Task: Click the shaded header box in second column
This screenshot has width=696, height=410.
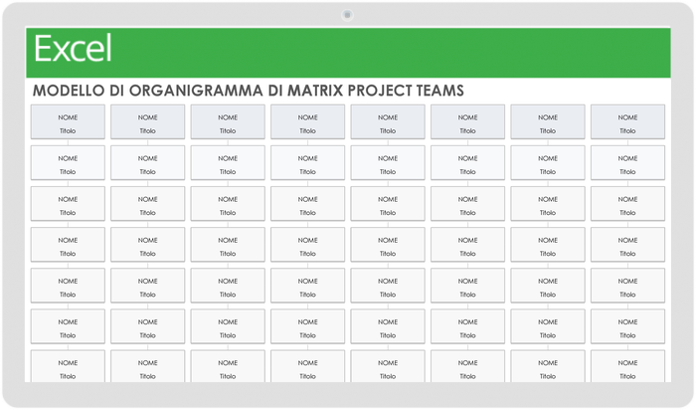Action: click(x=147, y=122)
